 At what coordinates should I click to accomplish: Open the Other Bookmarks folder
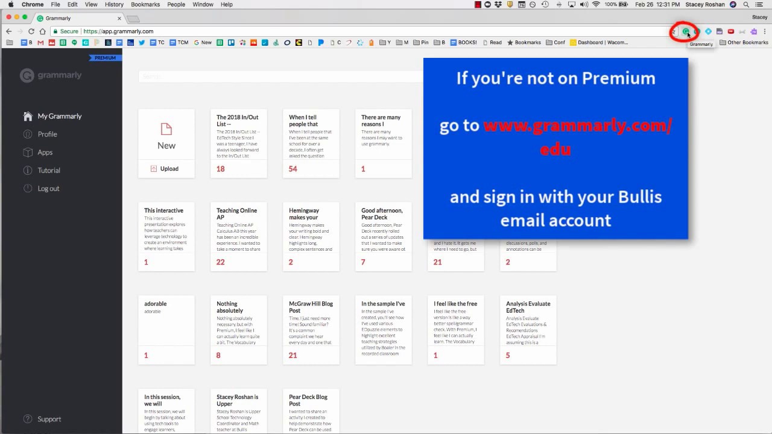coord(744,43)
